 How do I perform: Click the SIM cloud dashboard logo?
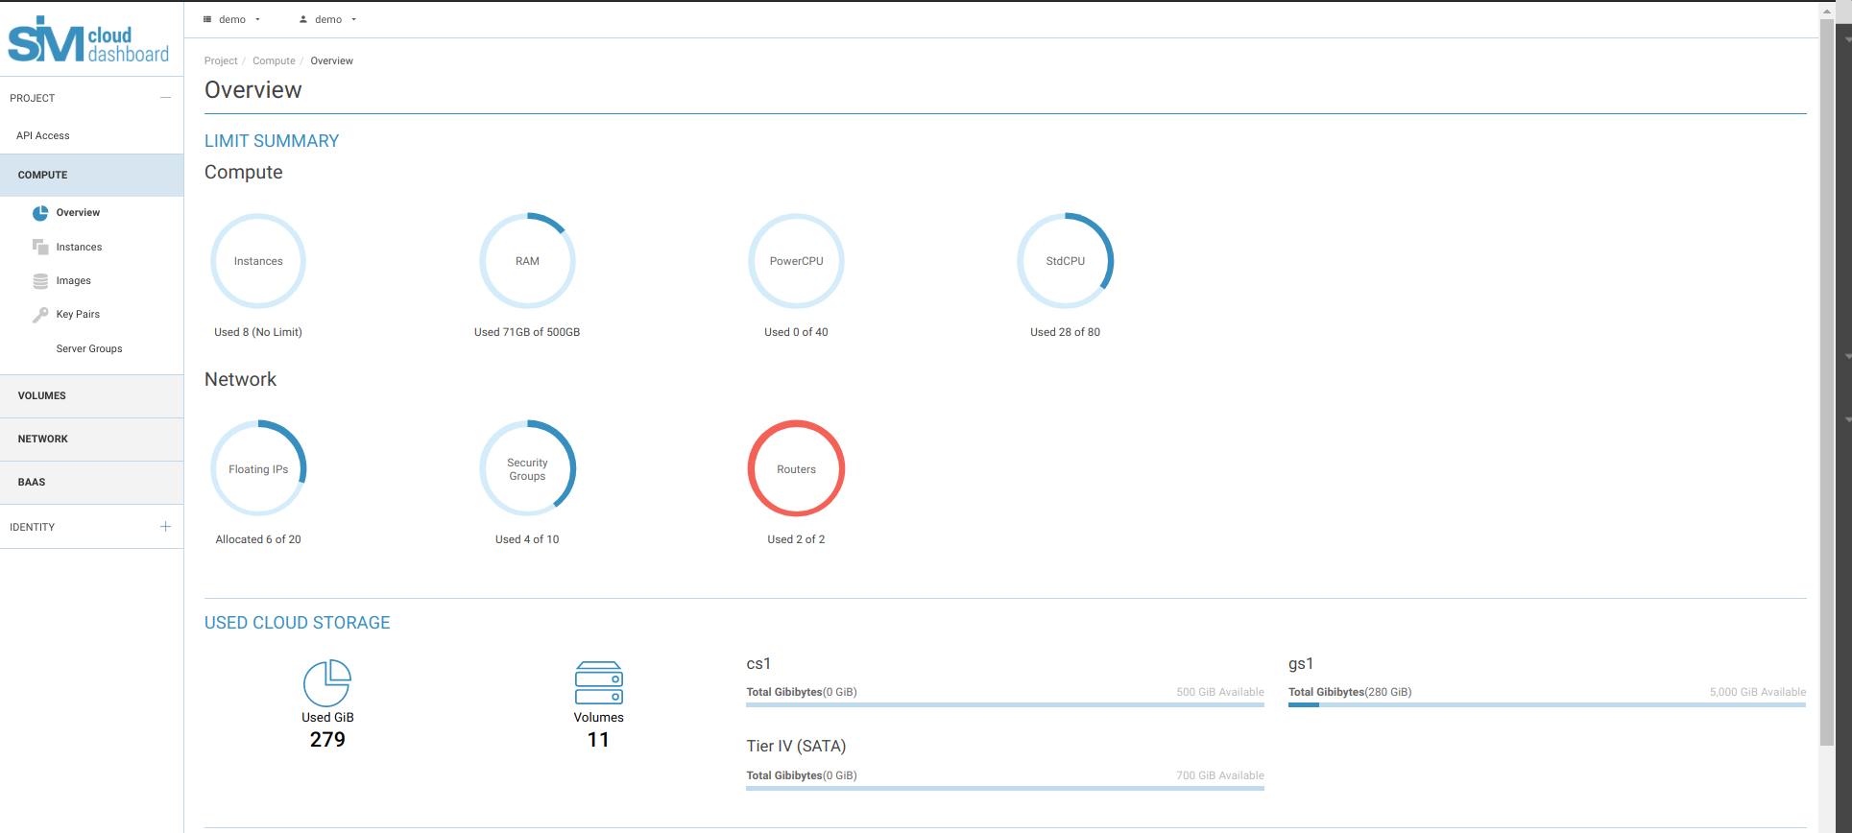(88, 40)
